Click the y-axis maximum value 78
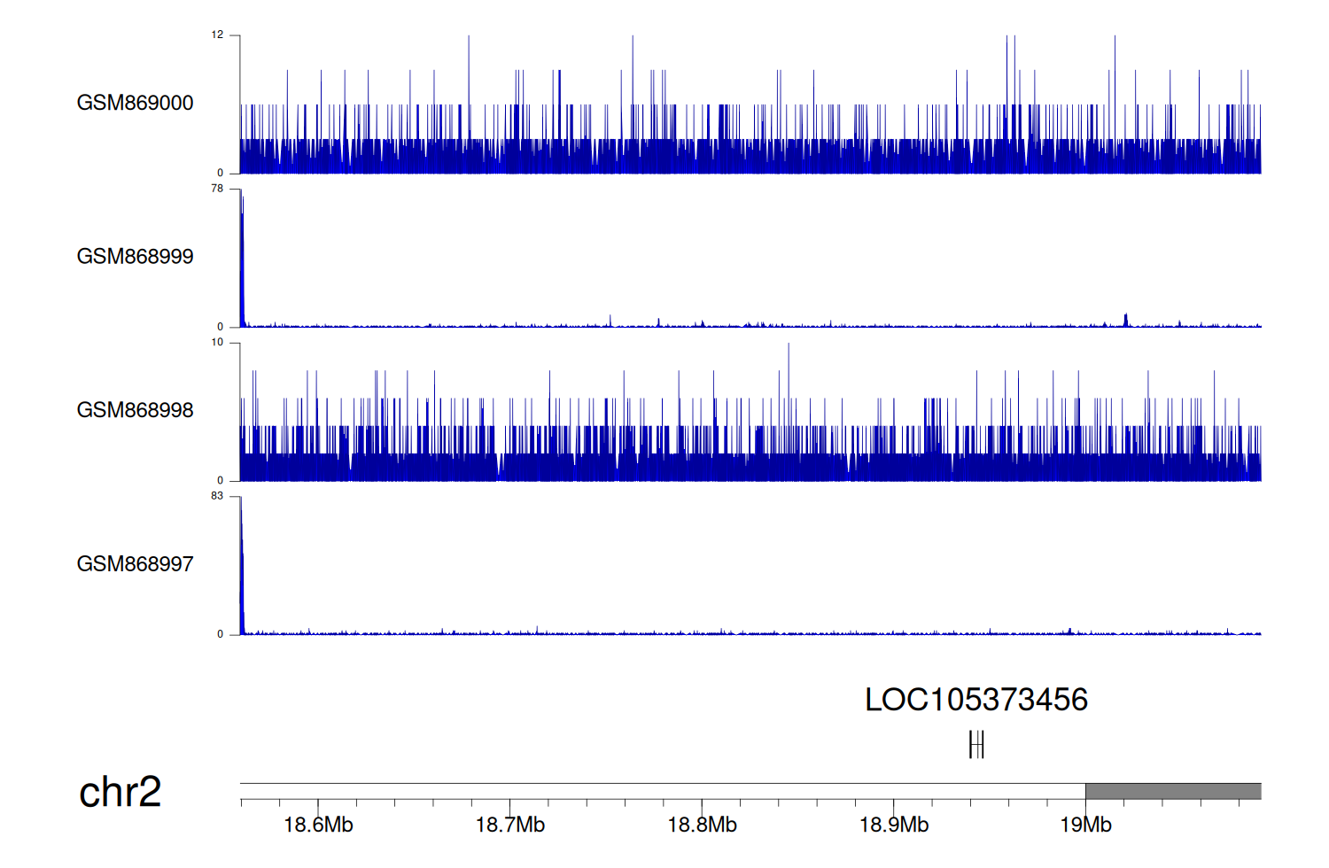This screenshot has height=868, width=1329. point(217,189)
